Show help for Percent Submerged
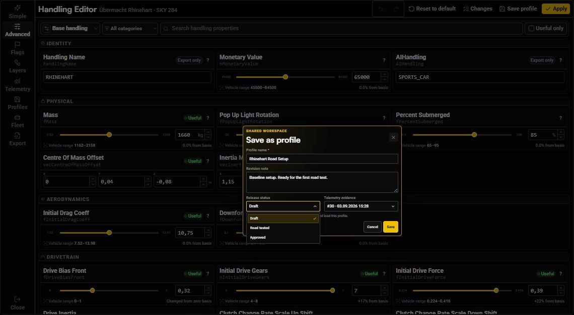The image size is (574, 315). coord(560,118)
